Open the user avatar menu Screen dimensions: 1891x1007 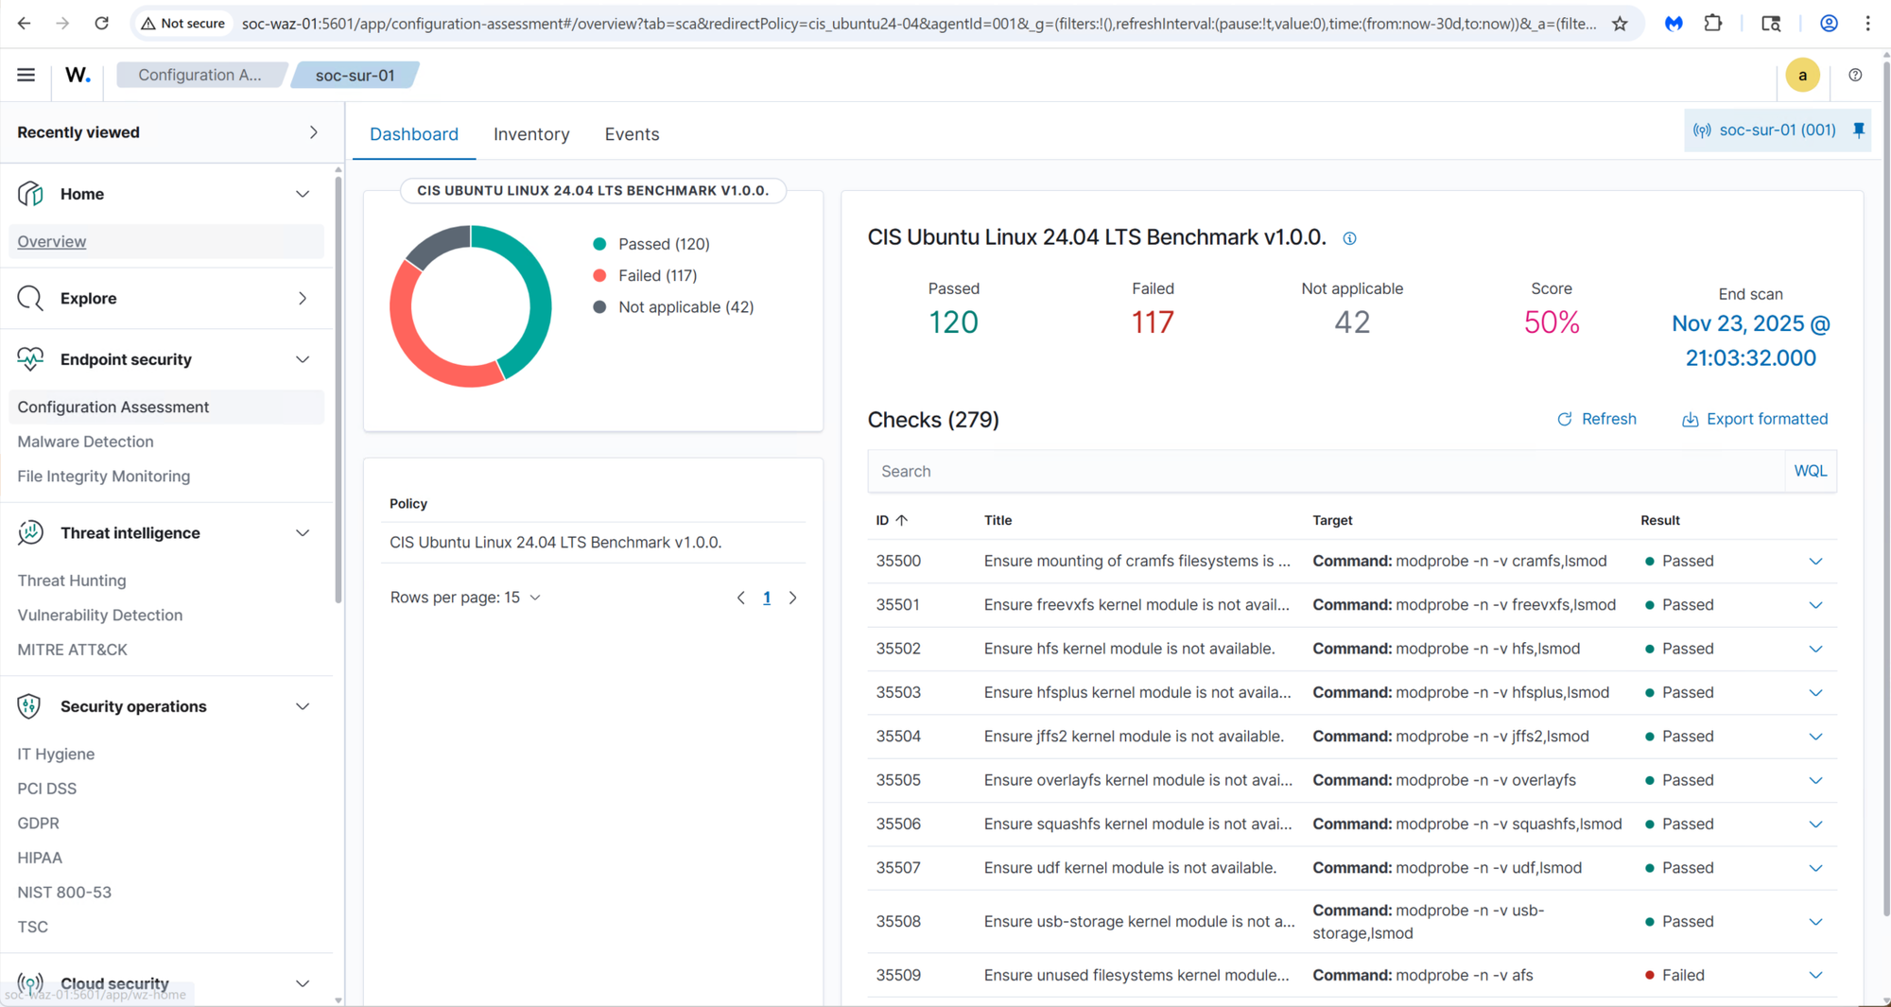[1802, 75]
